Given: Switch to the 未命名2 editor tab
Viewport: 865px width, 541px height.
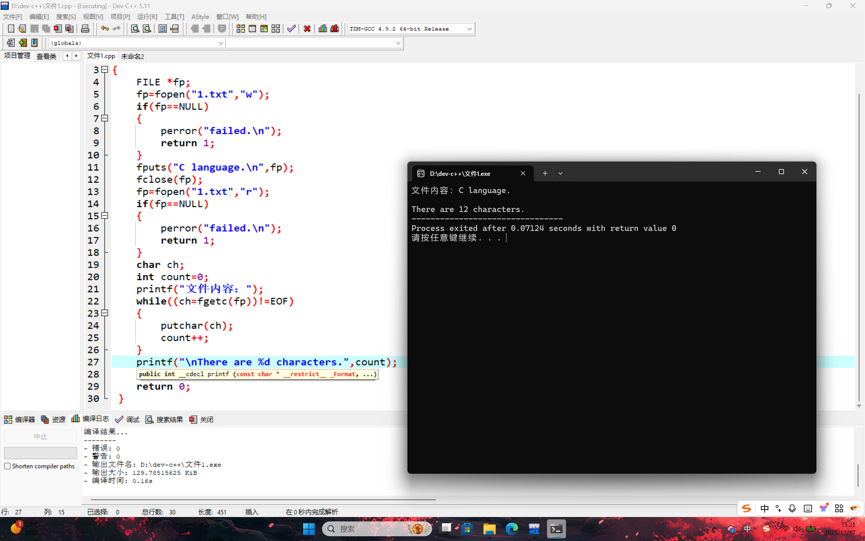Looking at the screenshot, I should click(132, 56).
